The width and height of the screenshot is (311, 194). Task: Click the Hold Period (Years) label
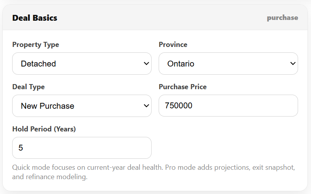pos(44,129)
